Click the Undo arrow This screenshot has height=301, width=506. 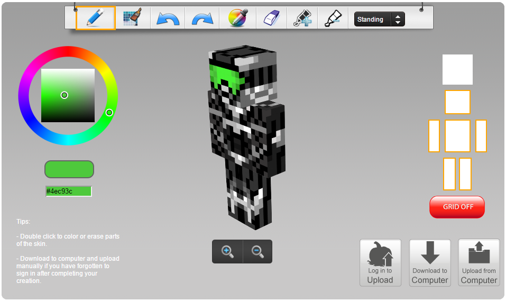[168, 19]
